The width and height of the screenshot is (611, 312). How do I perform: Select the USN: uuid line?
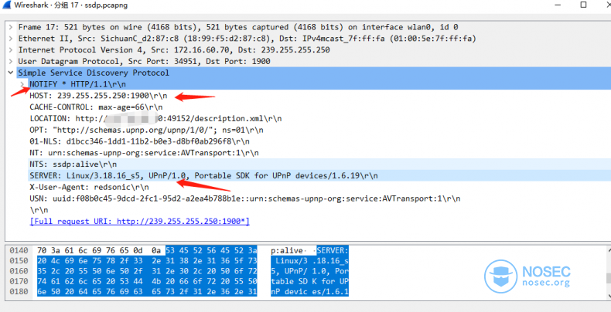pos(244,198)
